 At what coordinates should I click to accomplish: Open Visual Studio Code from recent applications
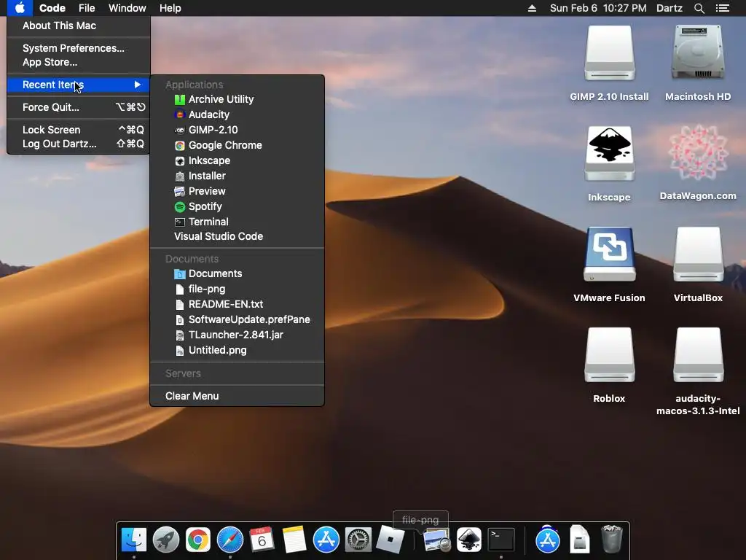tap(237, 236)
